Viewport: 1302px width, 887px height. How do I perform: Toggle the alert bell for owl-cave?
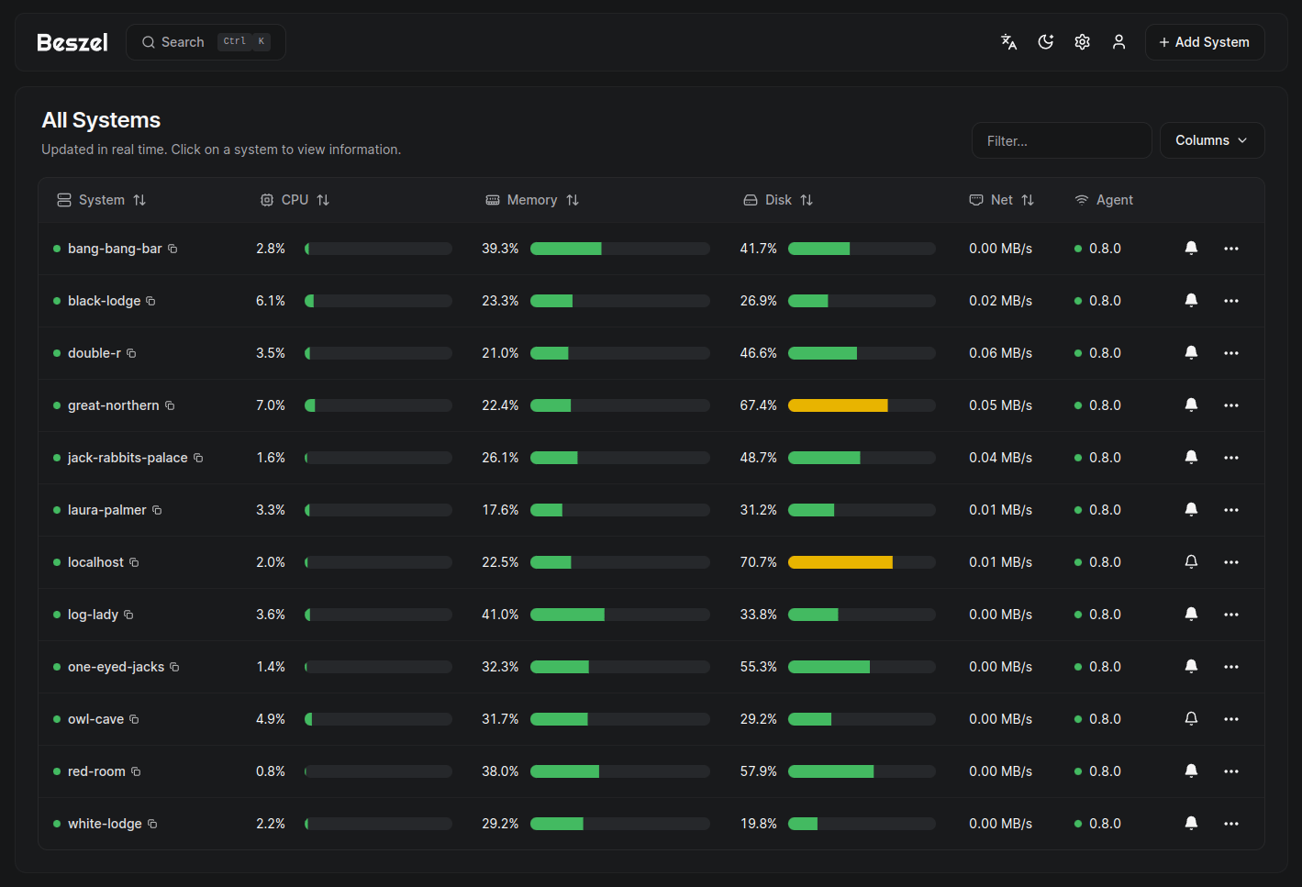pos(1191,719)
